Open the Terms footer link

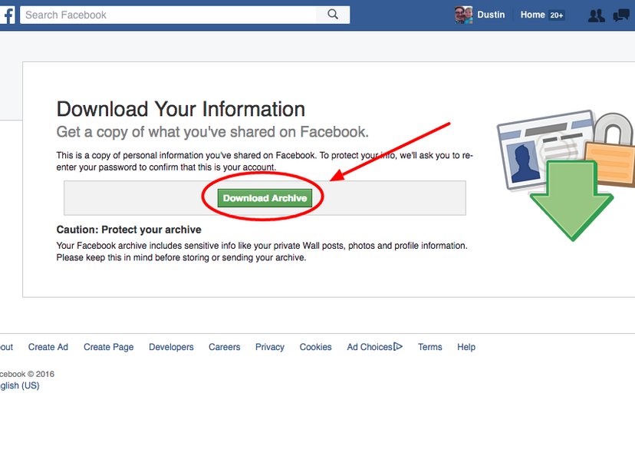click(x=429, y=347)
